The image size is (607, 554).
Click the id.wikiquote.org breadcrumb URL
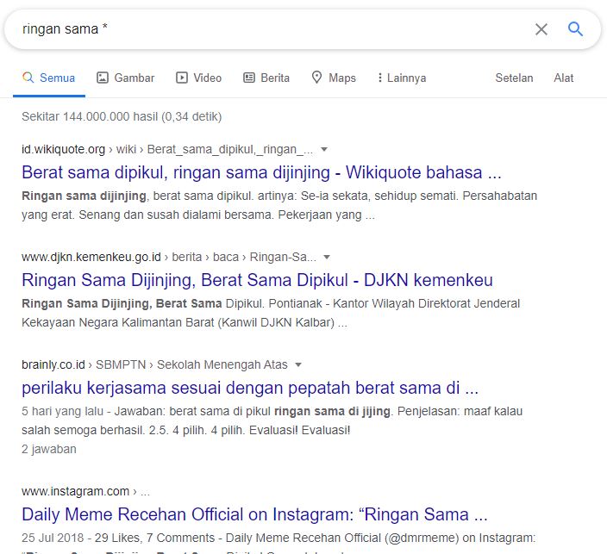pos(167,149)
